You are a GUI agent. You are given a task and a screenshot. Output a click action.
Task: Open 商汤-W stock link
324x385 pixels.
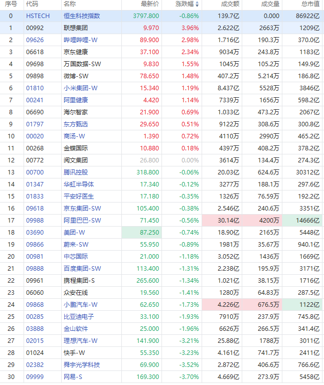74,136
